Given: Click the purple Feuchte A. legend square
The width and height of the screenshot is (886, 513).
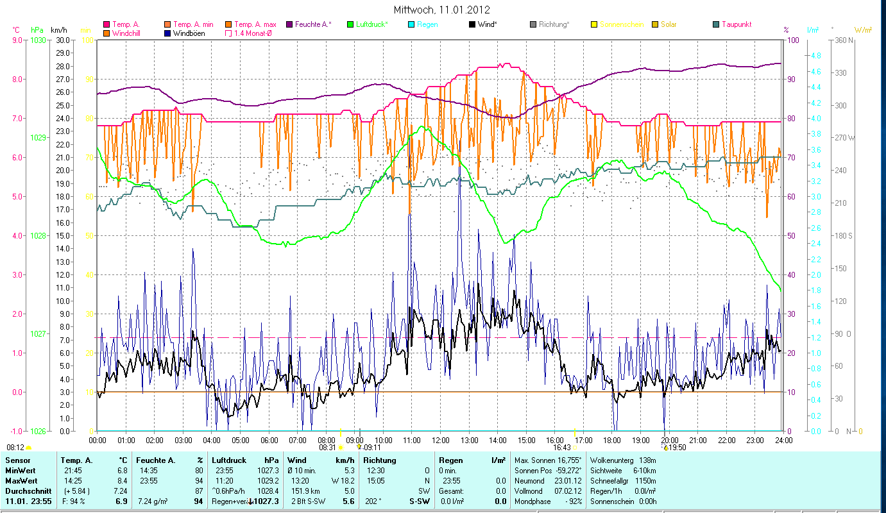Looking at the screenshot, I should [289, 24].
